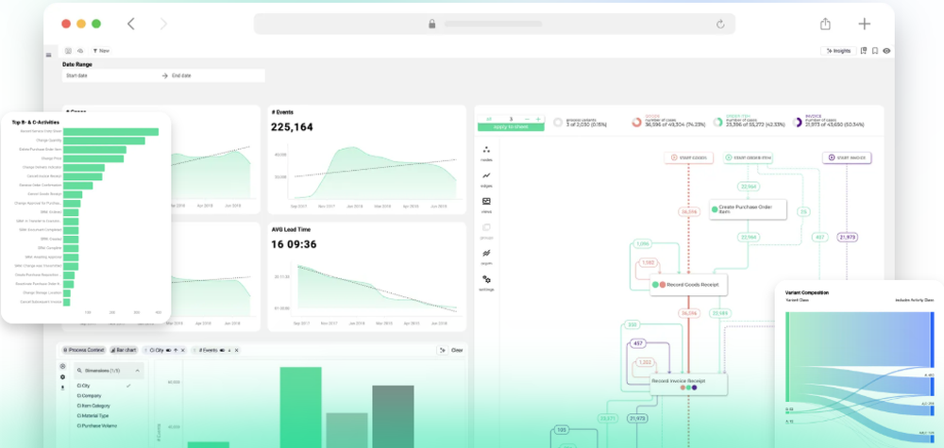Open the settings gears in process graph
Viewport: 944px width, 448px height.
point(486,283)
